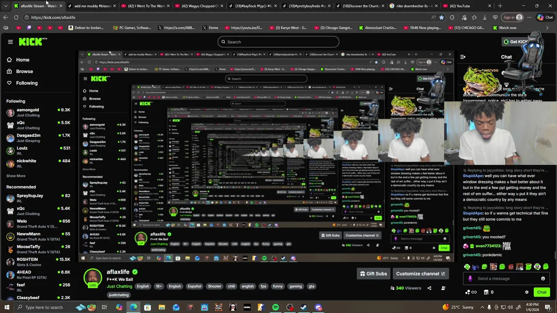
Task: Click the green Chat send button
Action: tap(542, 292)
